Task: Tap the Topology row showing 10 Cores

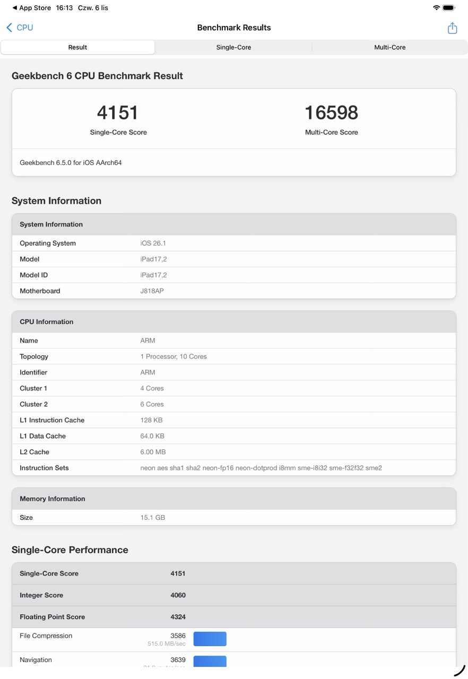Action: point(233,356)
